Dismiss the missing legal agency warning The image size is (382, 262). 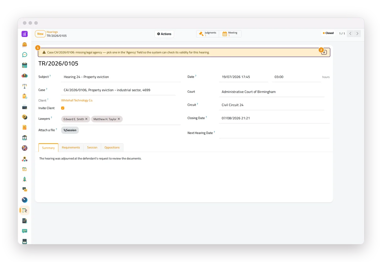324,52
